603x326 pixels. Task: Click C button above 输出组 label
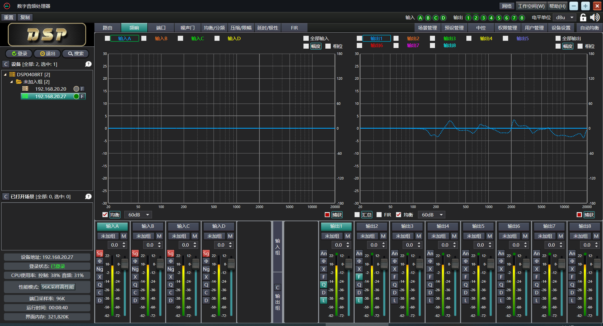pyautogui.click(x=278, y=288)
